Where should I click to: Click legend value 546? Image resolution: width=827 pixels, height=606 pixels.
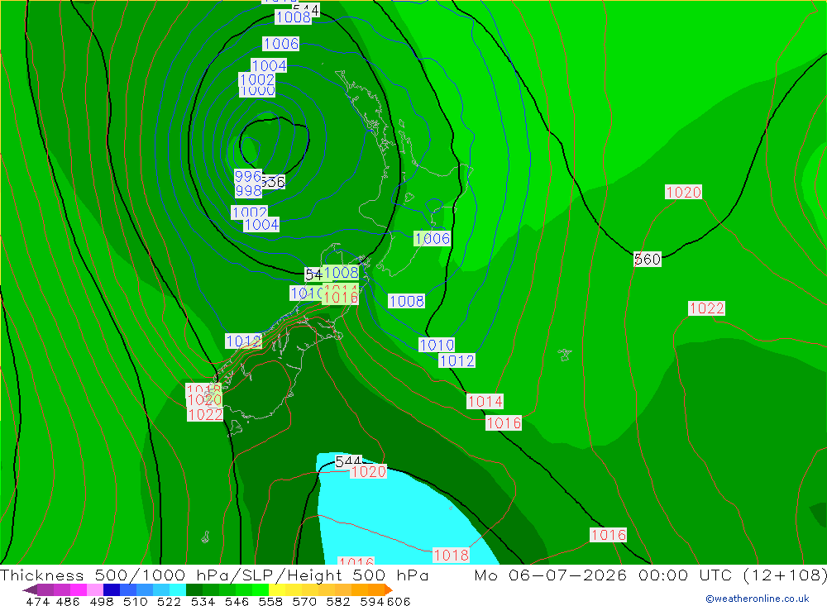237,601
